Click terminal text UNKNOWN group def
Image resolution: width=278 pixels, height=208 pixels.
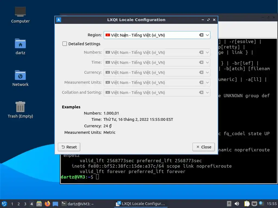point(247,96)
